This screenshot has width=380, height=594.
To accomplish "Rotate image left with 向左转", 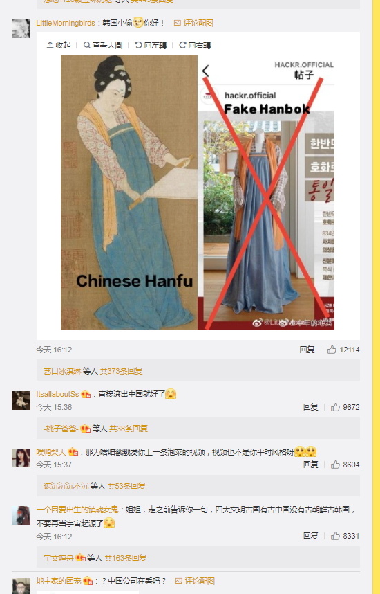I will tap(151, 45).
